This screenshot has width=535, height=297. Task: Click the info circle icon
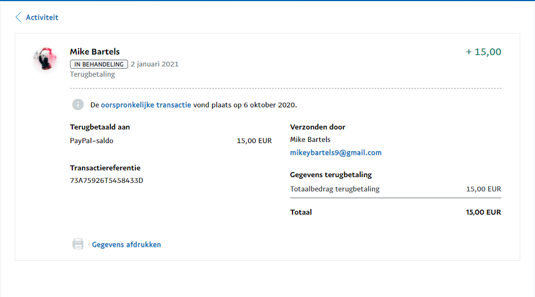pos(78,104)
